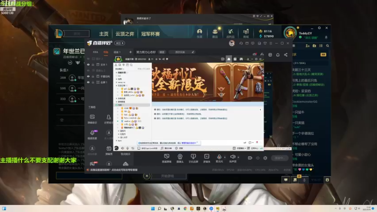The image size is (377, 212).
Task: Add a 摄像头 camera source
Action: [180, 158]
